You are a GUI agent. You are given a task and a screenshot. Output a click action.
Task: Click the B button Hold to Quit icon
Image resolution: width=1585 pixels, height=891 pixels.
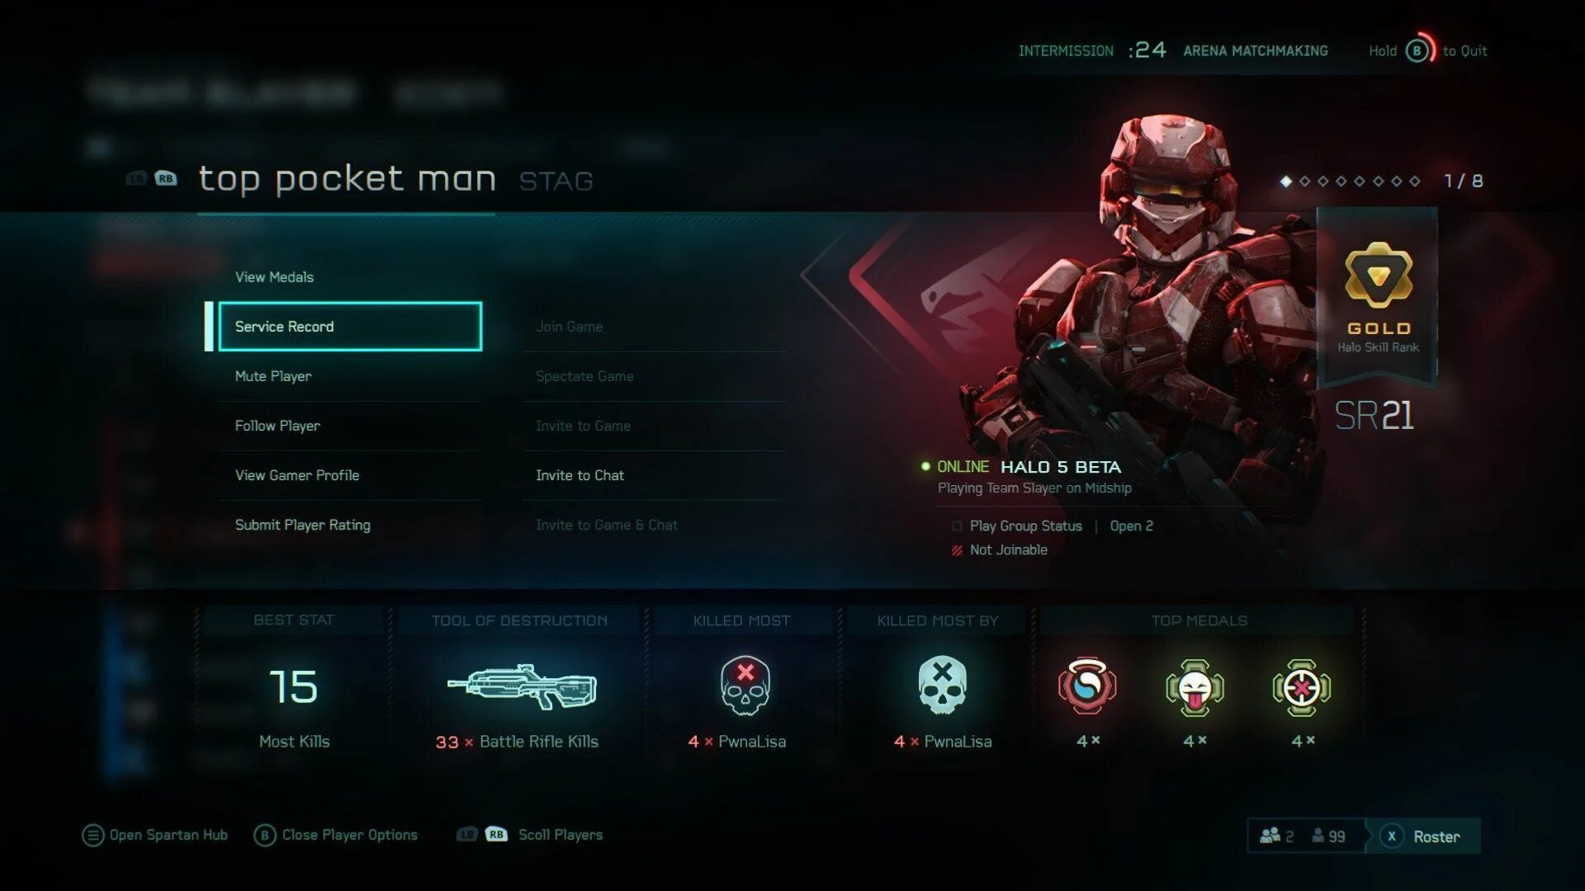click(1419, 50)
